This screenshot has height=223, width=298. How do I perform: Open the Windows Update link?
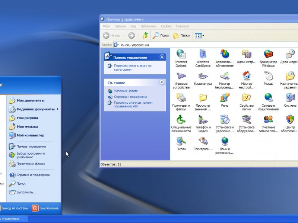pos(126,91)
